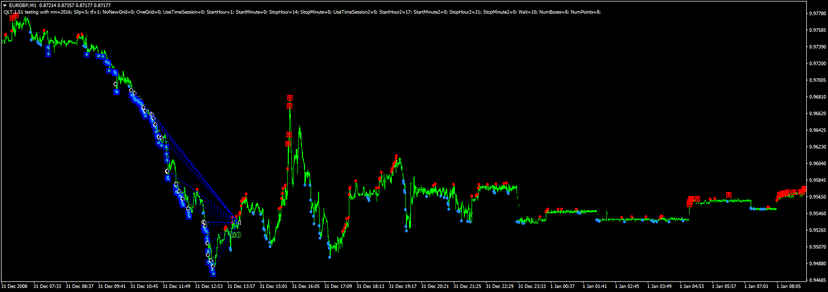The image size is (828, 292).
Task: Click the 31 Dec 18:13 time label
Action: click(x=371, y=286)
